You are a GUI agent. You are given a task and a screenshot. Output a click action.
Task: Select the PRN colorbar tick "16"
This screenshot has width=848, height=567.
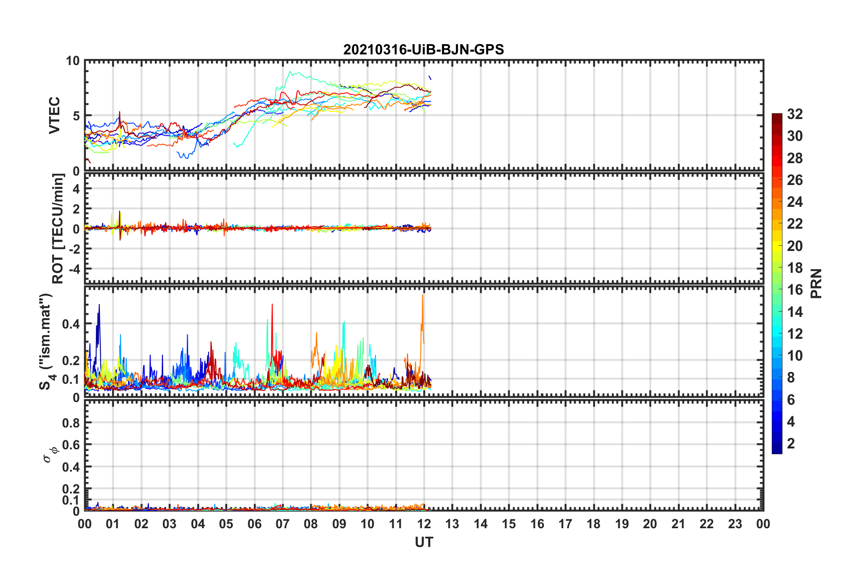point(794,290)
